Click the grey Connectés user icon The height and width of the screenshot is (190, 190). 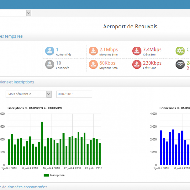click(x=50, y=65)
